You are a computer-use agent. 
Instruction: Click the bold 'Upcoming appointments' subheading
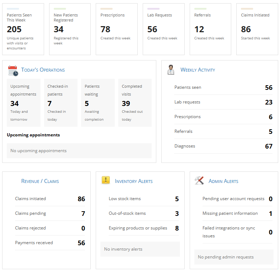33,135
